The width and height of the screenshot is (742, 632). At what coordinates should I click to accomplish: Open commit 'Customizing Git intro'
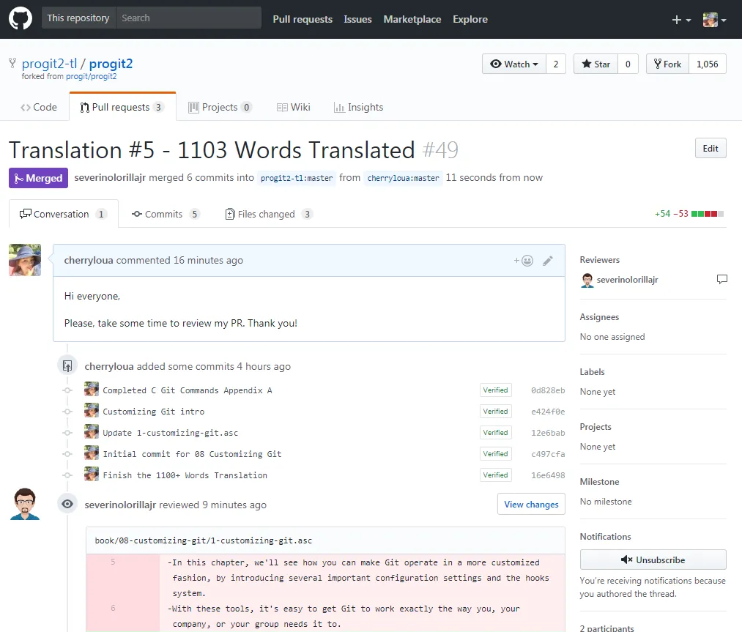click(x=153, y=412)
